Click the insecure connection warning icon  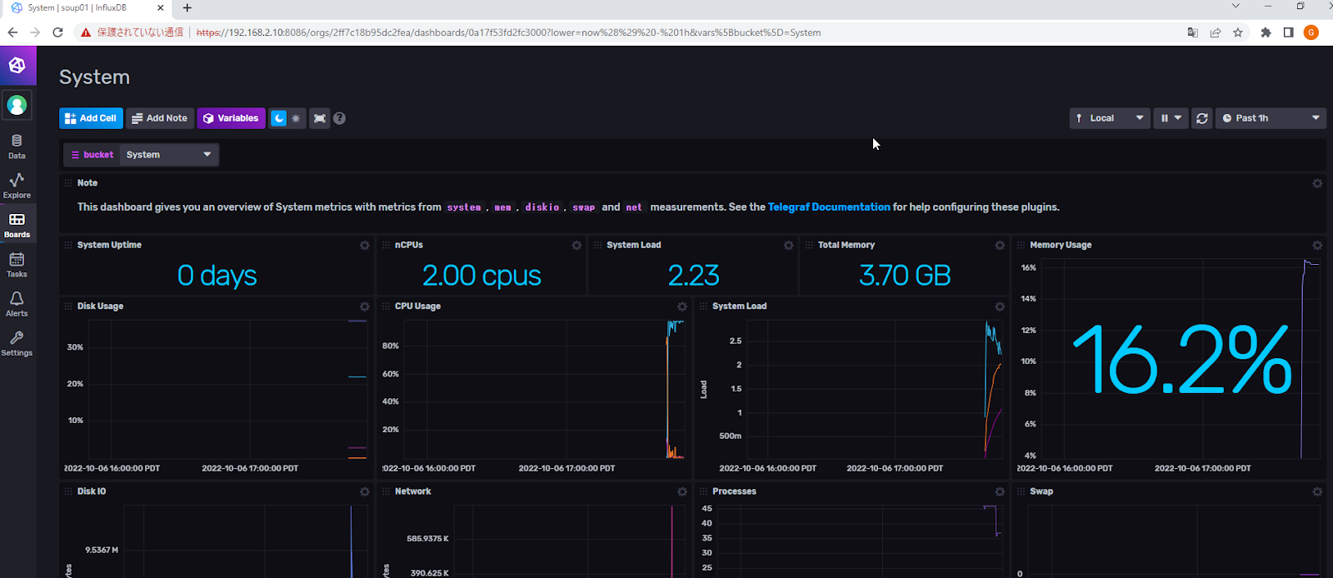click(x=86, y=32)
